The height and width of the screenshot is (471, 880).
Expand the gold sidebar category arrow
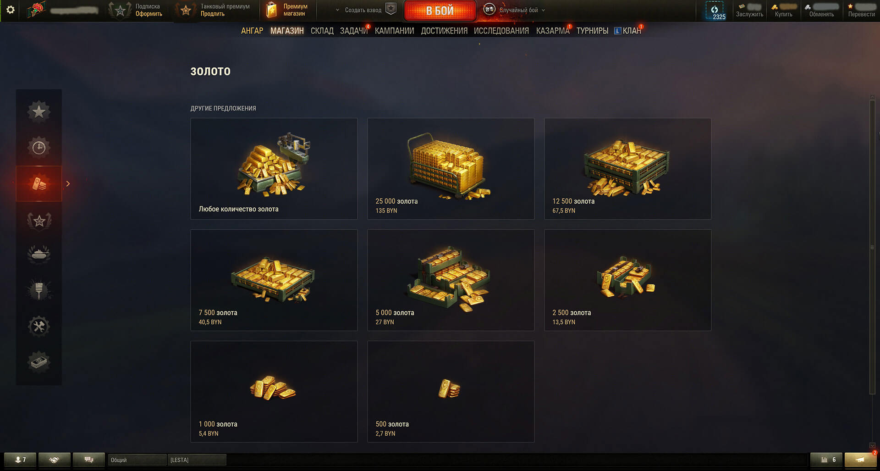coord(68,183)
